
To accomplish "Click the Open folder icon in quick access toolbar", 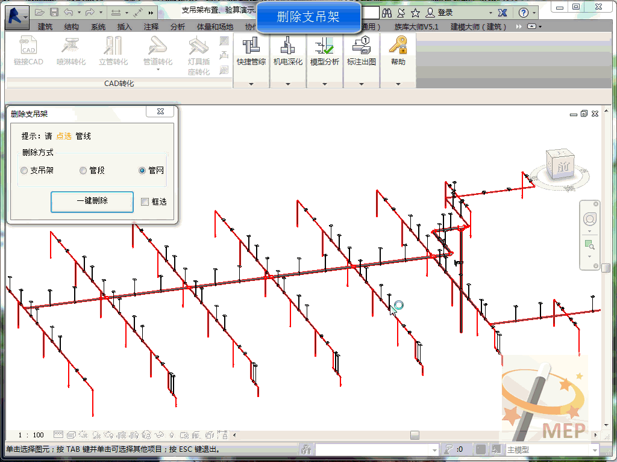I will tap(39, 12).
